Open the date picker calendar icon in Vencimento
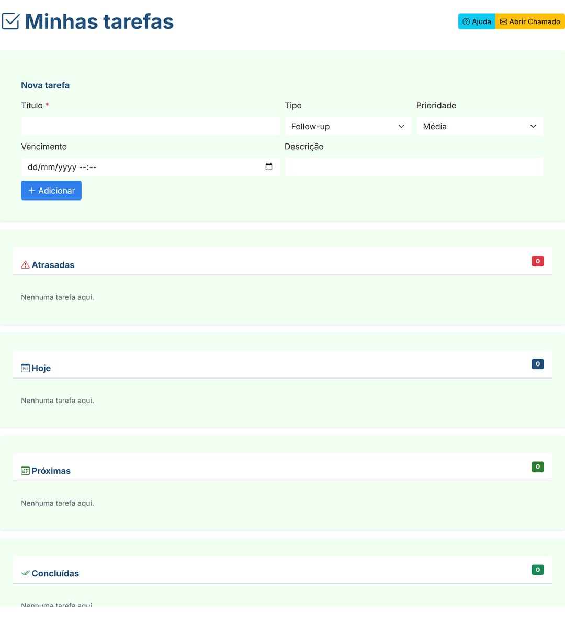The image size is (565, 633). [269, 167]
